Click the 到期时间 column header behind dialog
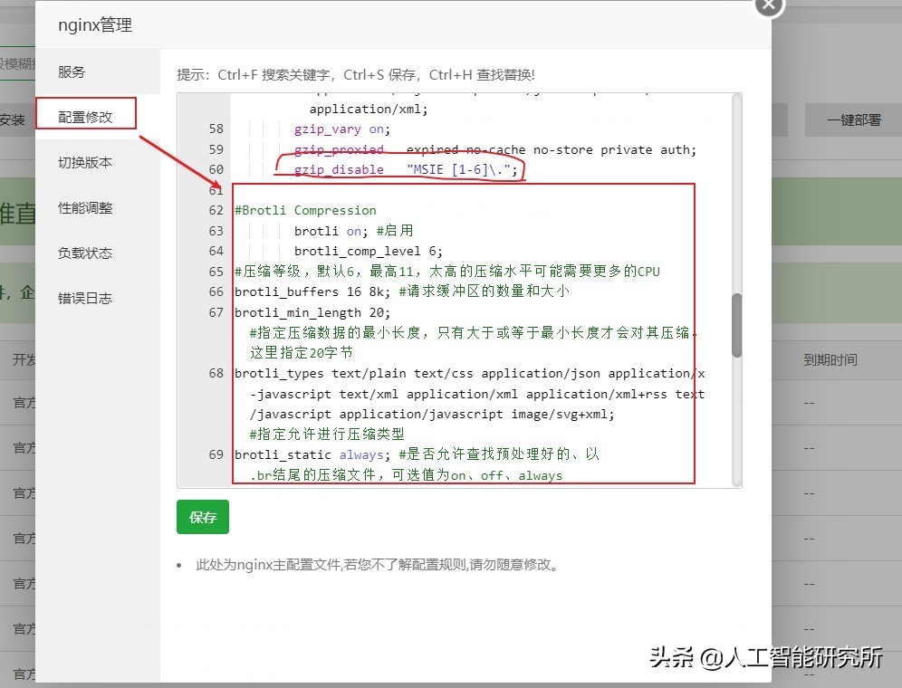 [830, 360]
